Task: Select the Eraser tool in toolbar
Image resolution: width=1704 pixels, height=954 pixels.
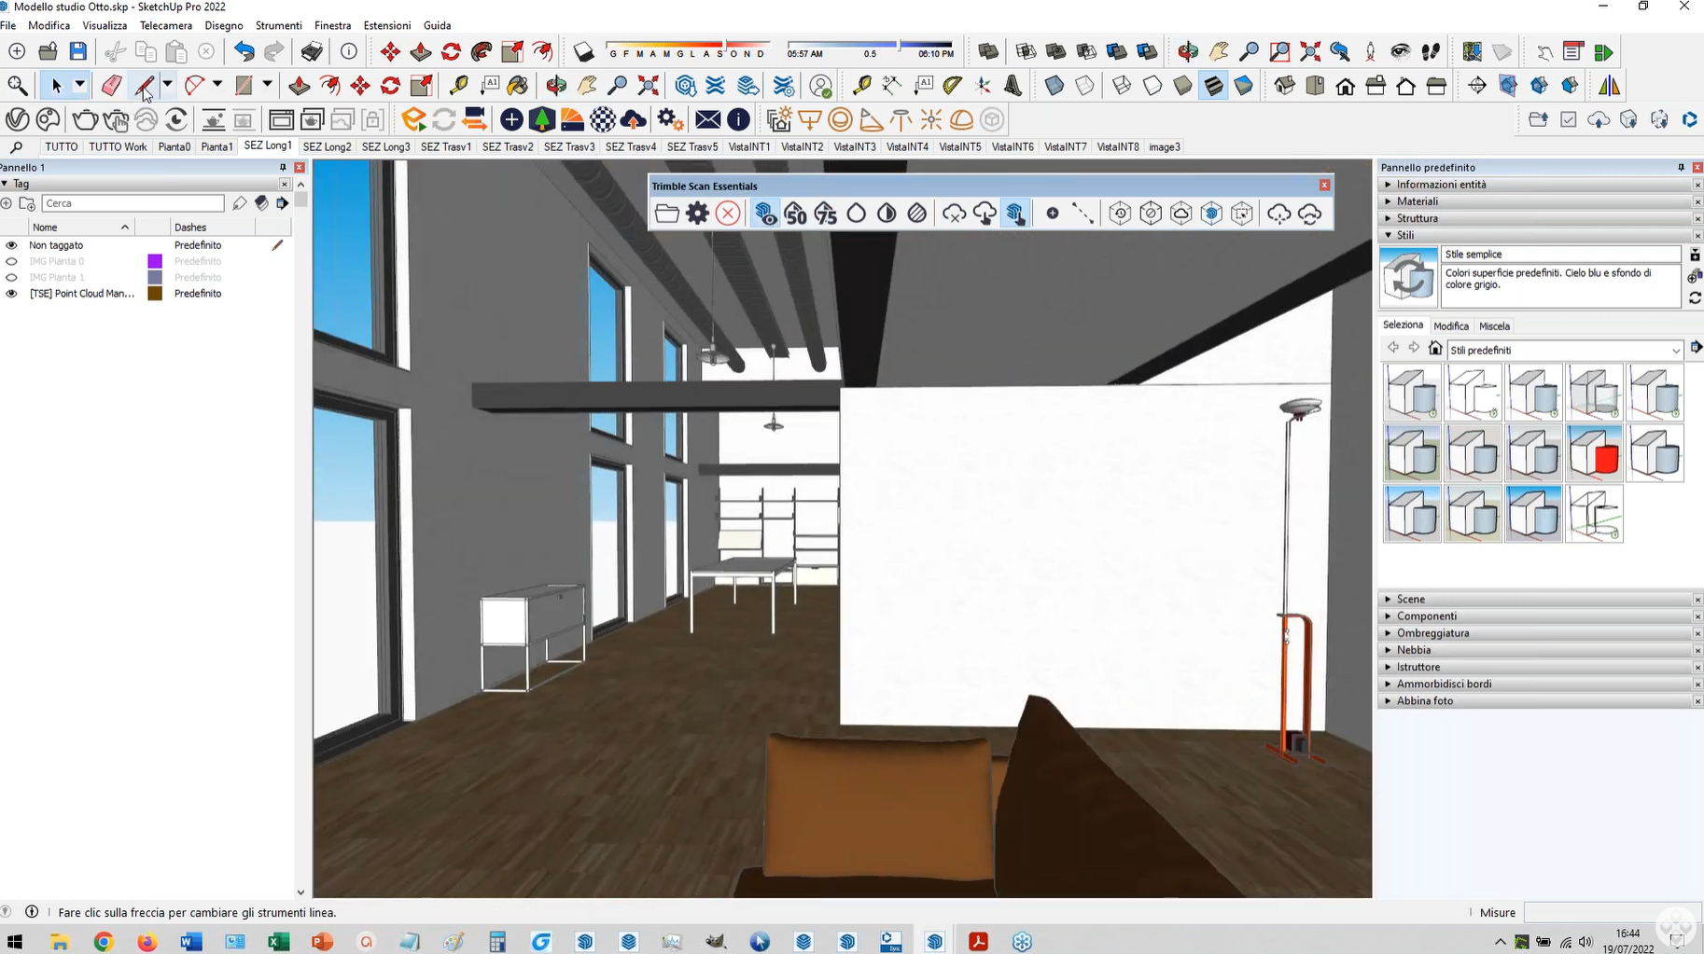Action: pos(111,86)
